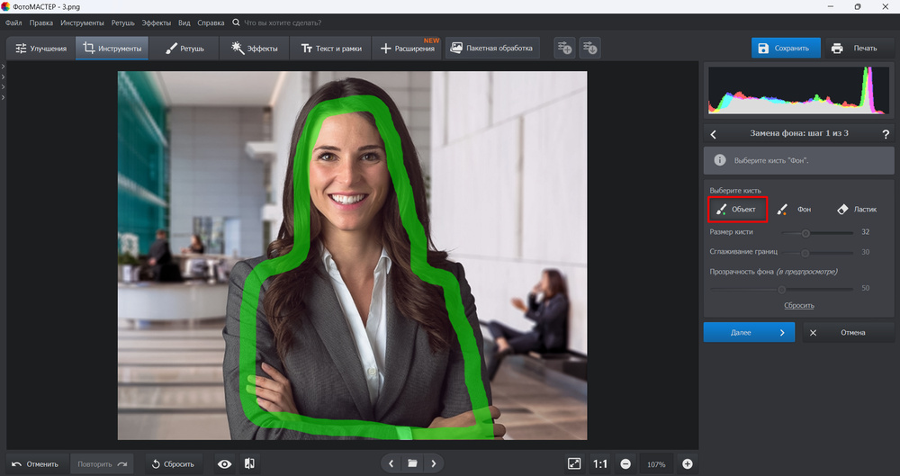Click the zoom in plus icon
Viewport: 900px width, 476px height.
[x=688, y=463]
